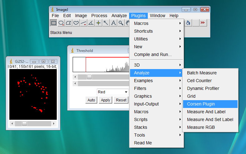Expand the Examples submenu
The height and width of the screenshot is (154, 246).
click(x=157, y=81)
